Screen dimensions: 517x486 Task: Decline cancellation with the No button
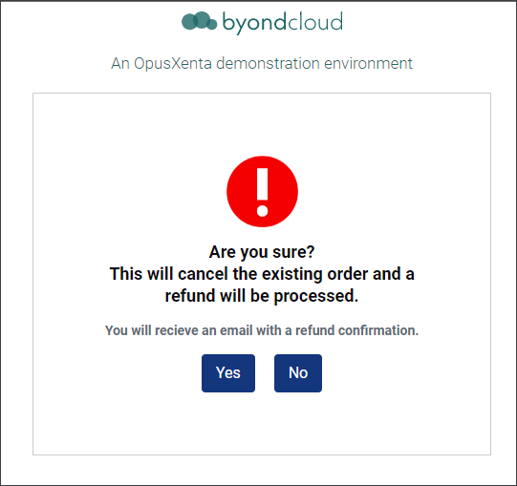click(x=298, y=373)
